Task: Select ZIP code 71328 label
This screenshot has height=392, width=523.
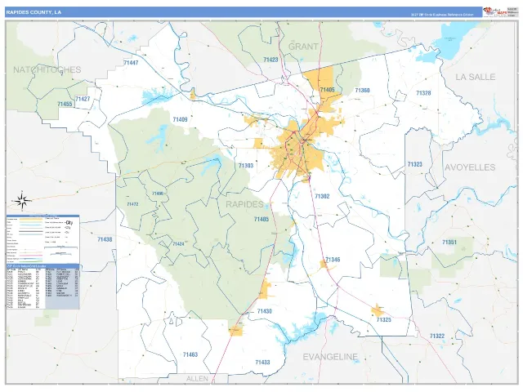Action: coord(423,93)
